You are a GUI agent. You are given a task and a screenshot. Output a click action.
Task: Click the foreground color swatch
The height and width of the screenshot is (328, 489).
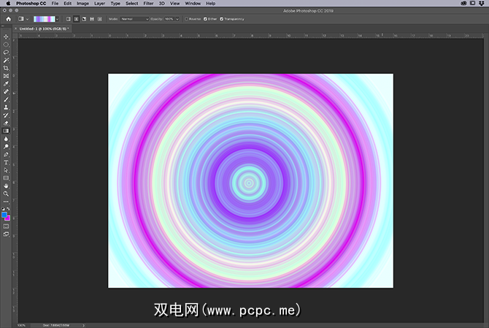coord(4,215)
